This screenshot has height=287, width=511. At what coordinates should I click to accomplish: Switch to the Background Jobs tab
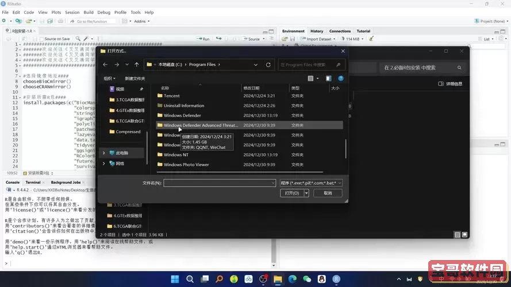66,183
